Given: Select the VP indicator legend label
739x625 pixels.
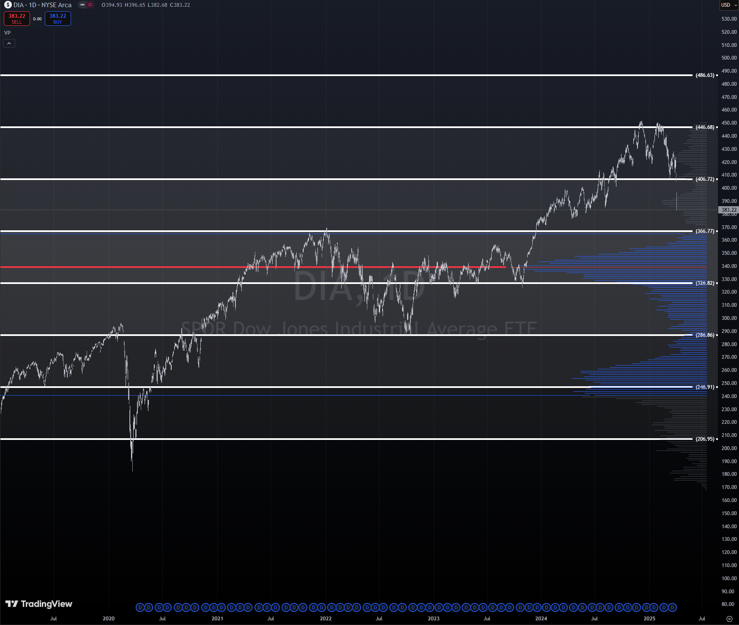Looking at the screenshot, I should click(8, 33).
